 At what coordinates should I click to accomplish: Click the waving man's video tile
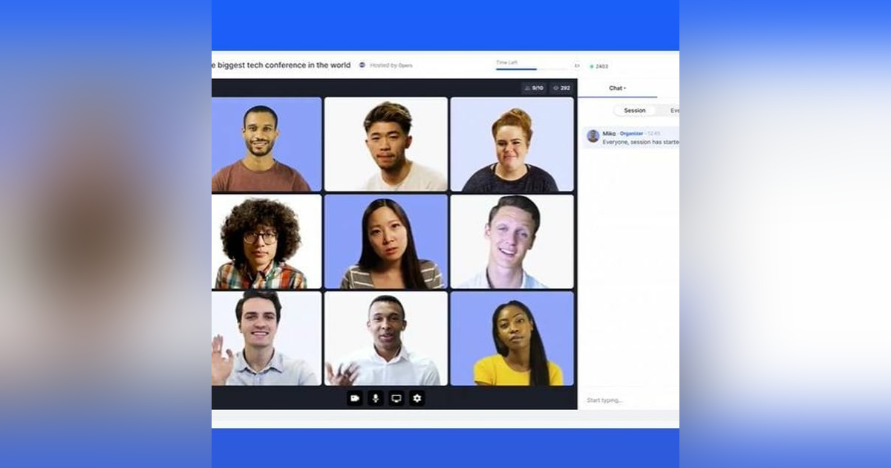(x=266, y=339)
